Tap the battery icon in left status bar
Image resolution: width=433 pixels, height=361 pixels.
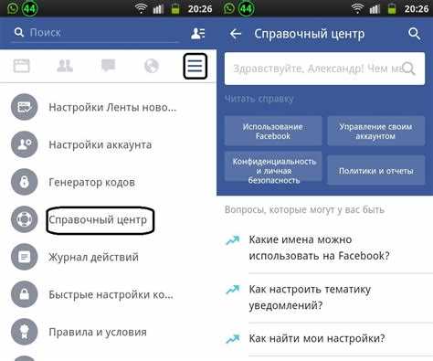(175, 9)
